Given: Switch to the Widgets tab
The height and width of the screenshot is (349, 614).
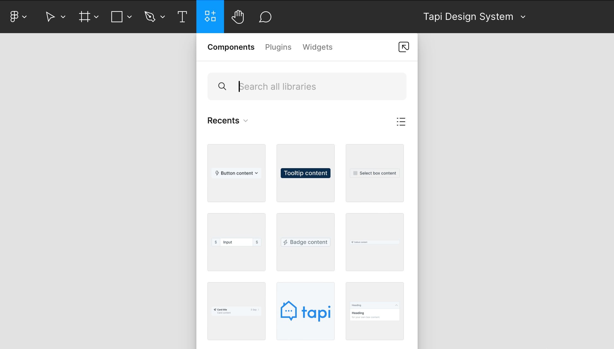Looking at the screenshot, I should [x=318, y=47].
